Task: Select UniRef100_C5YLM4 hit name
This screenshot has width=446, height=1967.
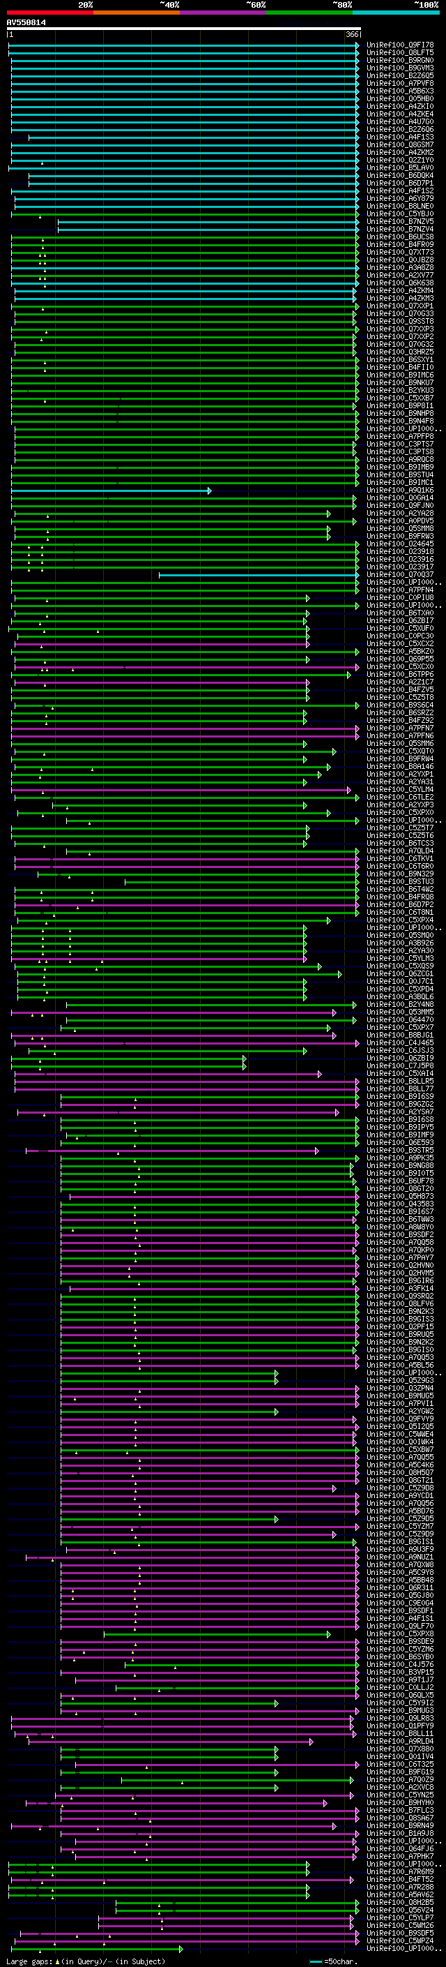Action: (400, 788)
